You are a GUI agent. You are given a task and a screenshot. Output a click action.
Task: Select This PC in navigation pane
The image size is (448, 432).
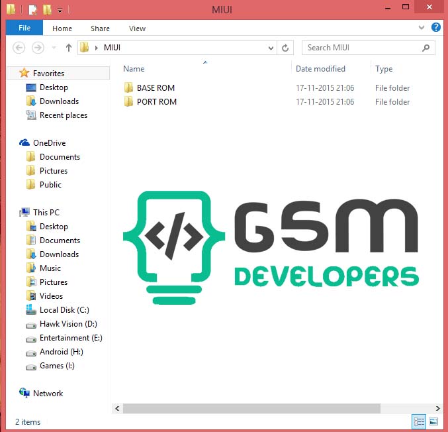point(46,212)
